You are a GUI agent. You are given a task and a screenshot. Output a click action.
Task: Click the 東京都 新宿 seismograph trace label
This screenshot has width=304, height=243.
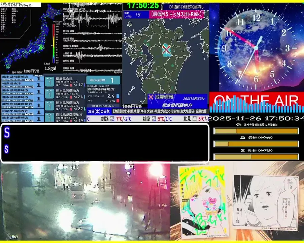(68, 38)
